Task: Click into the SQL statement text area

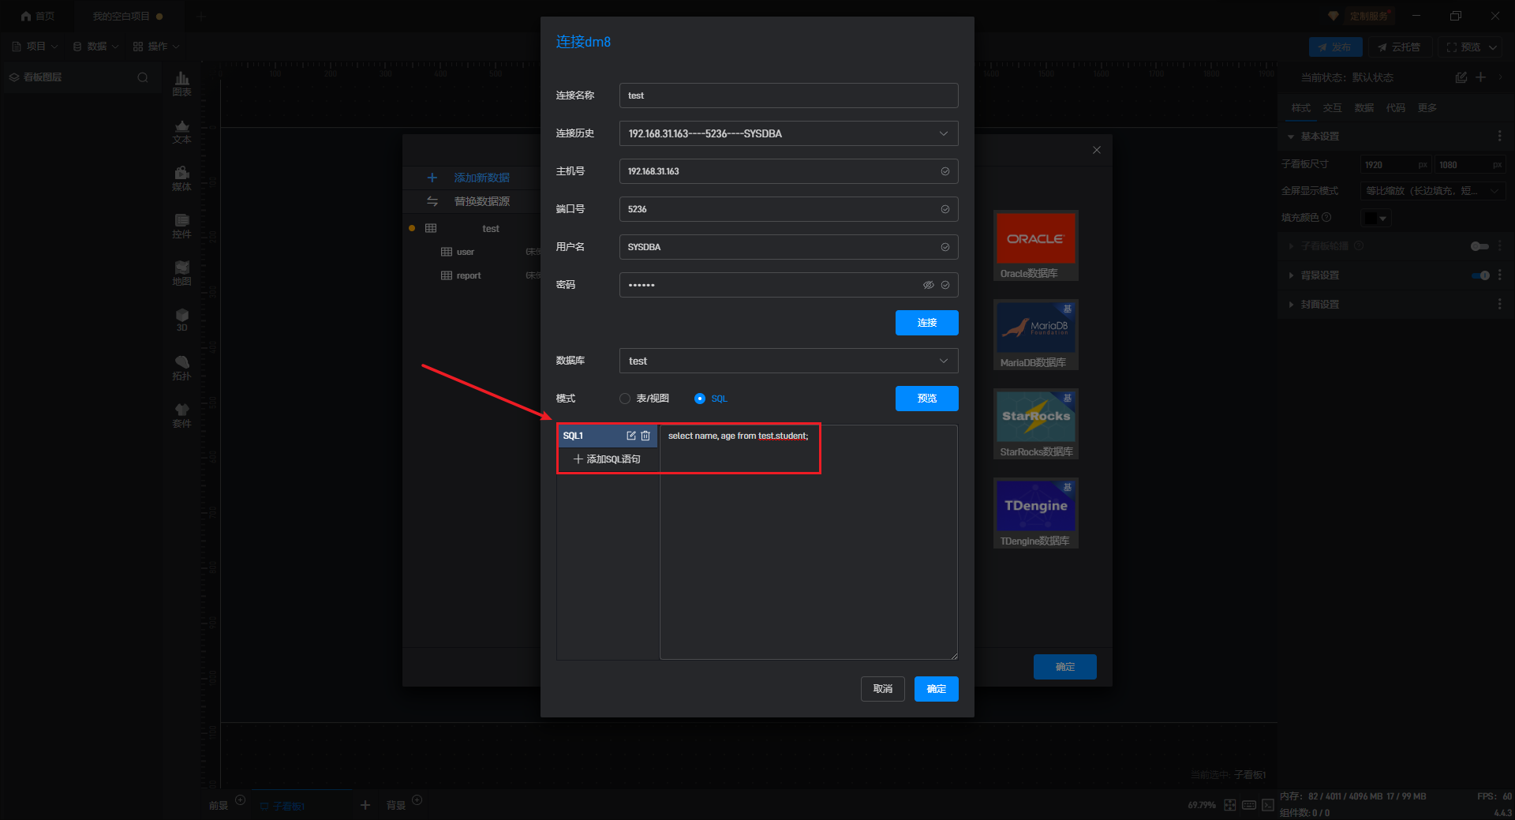Action: (808, 552)
